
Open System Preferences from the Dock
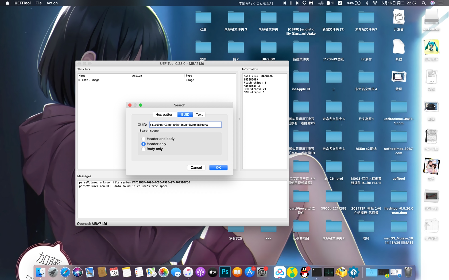(x=262, y=272)
